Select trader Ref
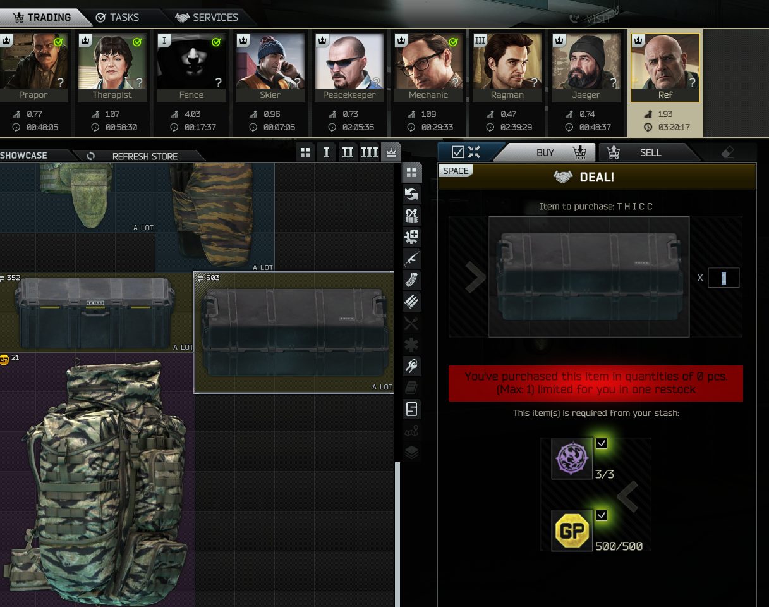769x607 pixels. coord(665,68)
